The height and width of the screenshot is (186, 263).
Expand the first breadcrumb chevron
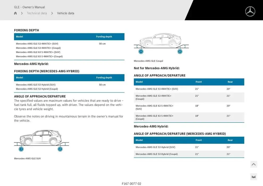coord(22,13)
